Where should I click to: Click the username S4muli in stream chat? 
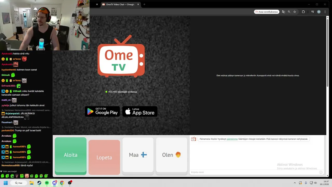[5, 75]
